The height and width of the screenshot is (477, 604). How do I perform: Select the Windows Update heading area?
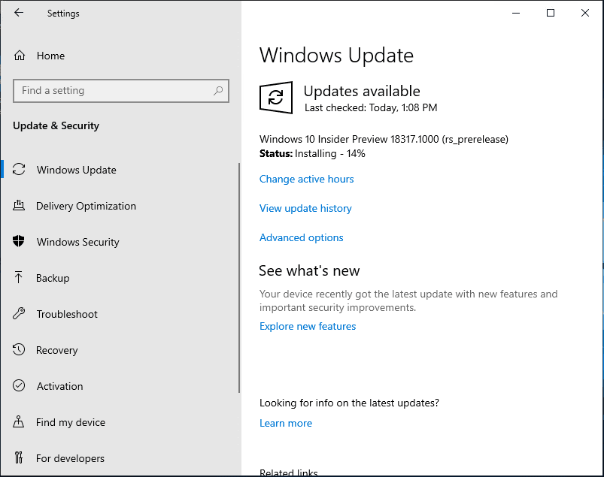tap(336, 56)
